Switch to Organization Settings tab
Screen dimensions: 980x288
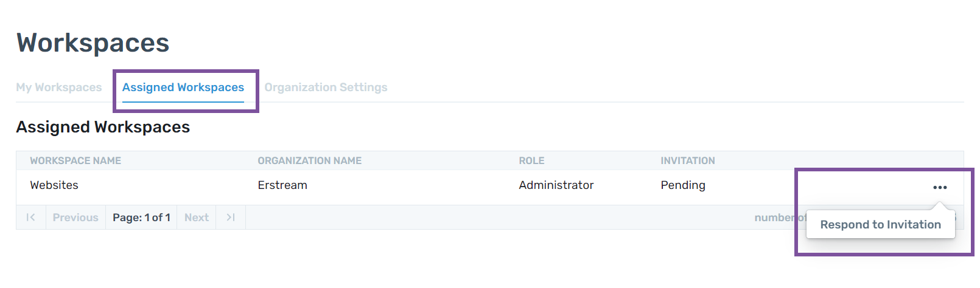326,87
